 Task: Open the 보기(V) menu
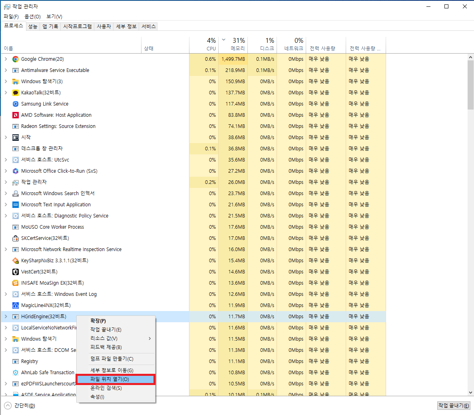(54, 16)
